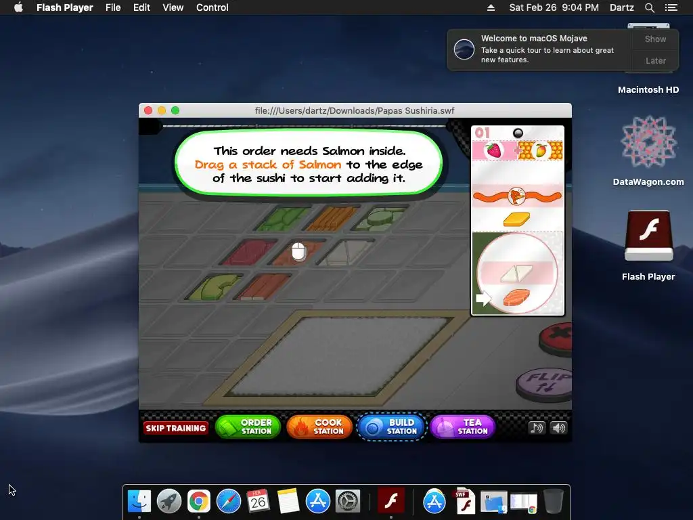Image resolution: width=693 pixels, height=520 pixels.
Task: Select the crab stick ingredient bin
Action: pos(263,287)
